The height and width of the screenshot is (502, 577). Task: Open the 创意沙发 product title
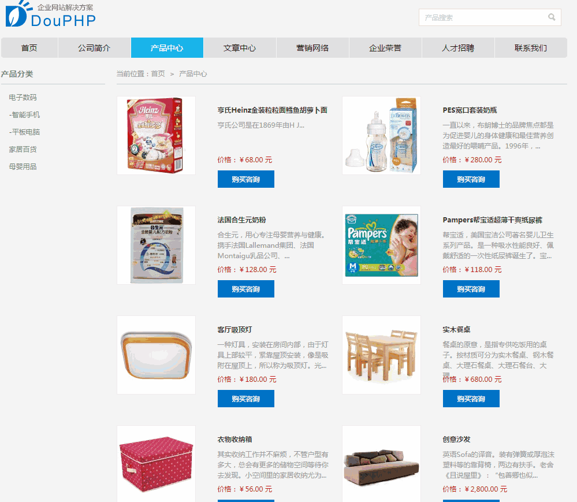coord(457,440)
